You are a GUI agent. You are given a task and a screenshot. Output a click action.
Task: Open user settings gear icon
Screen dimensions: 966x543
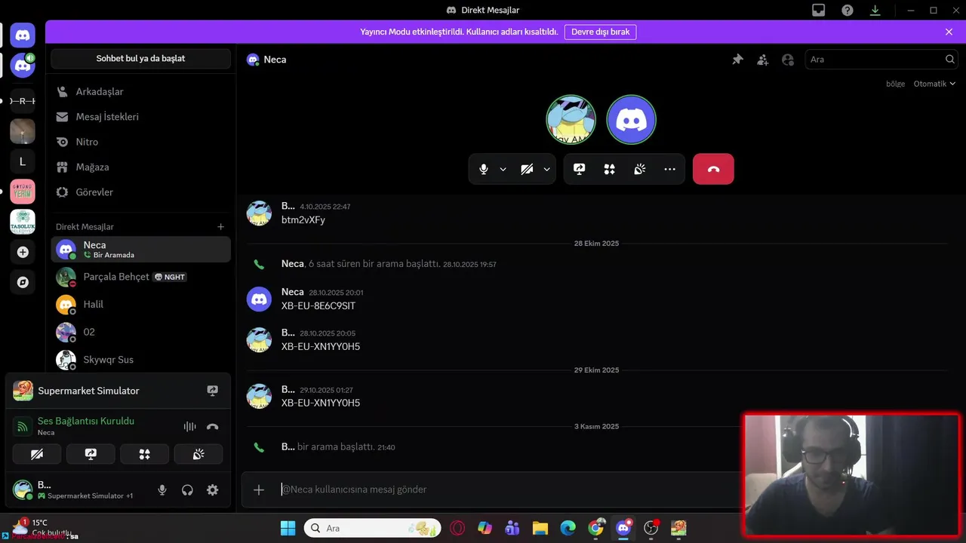(x=213, y=490)
